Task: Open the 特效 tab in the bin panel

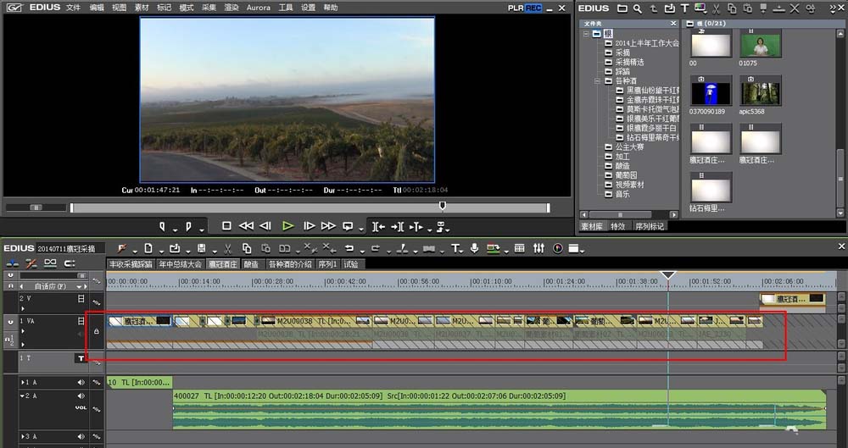Action: coord(618,226)
